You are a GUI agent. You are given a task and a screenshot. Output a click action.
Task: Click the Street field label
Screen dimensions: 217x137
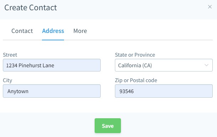pos(10,55)
